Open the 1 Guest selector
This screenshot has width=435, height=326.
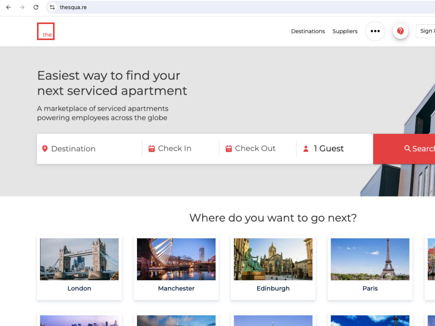[335, 149]
